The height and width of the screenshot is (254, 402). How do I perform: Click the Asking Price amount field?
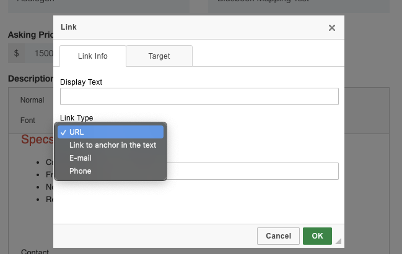pyautogui.click(x=39, y=53)
